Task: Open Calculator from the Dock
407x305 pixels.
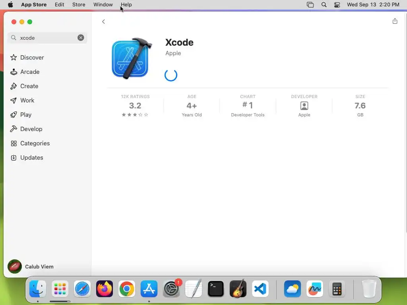Action: (337, 289)
